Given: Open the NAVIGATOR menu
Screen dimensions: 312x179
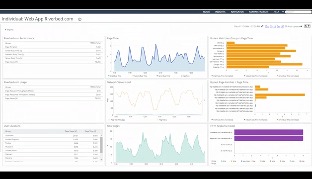Looking at the screenshot, I should click(x=237, y=12).
